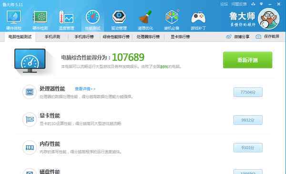This screenshot has width=286, height=174.
Task: Minimize the 鲁大师 window
Action: pyautogui.click(x=270, y=4)
